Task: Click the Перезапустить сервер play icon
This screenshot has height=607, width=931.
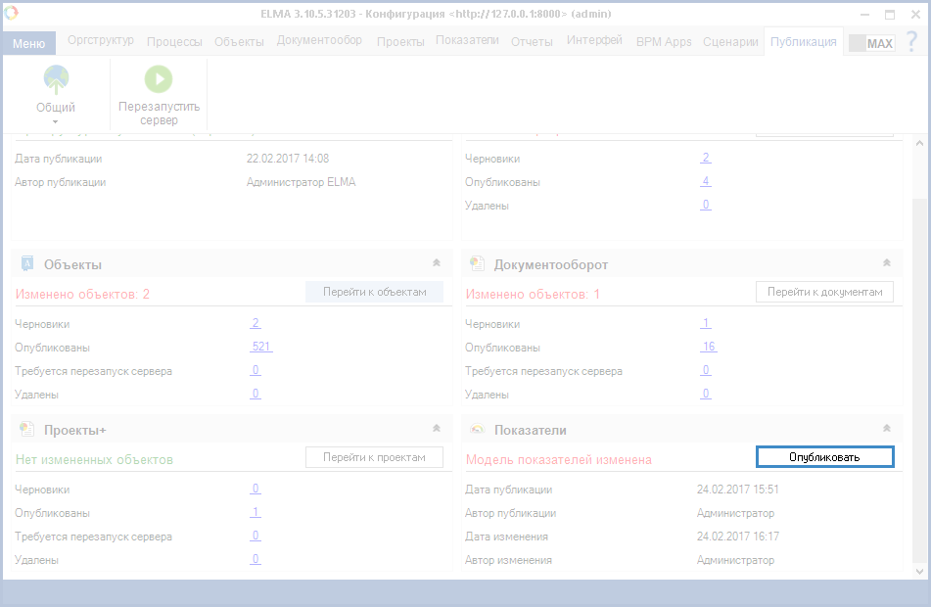Action: [159, 79]
